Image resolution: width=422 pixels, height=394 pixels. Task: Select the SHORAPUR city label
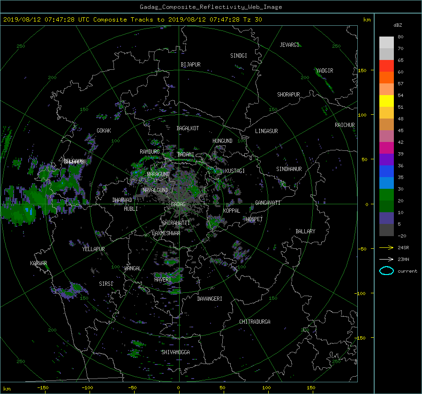point(288,95)
